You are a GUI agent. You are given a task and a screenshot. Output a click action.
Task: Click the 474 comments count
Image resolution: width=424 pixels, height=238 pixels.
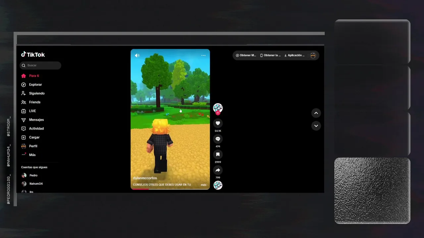coord(218,146)
